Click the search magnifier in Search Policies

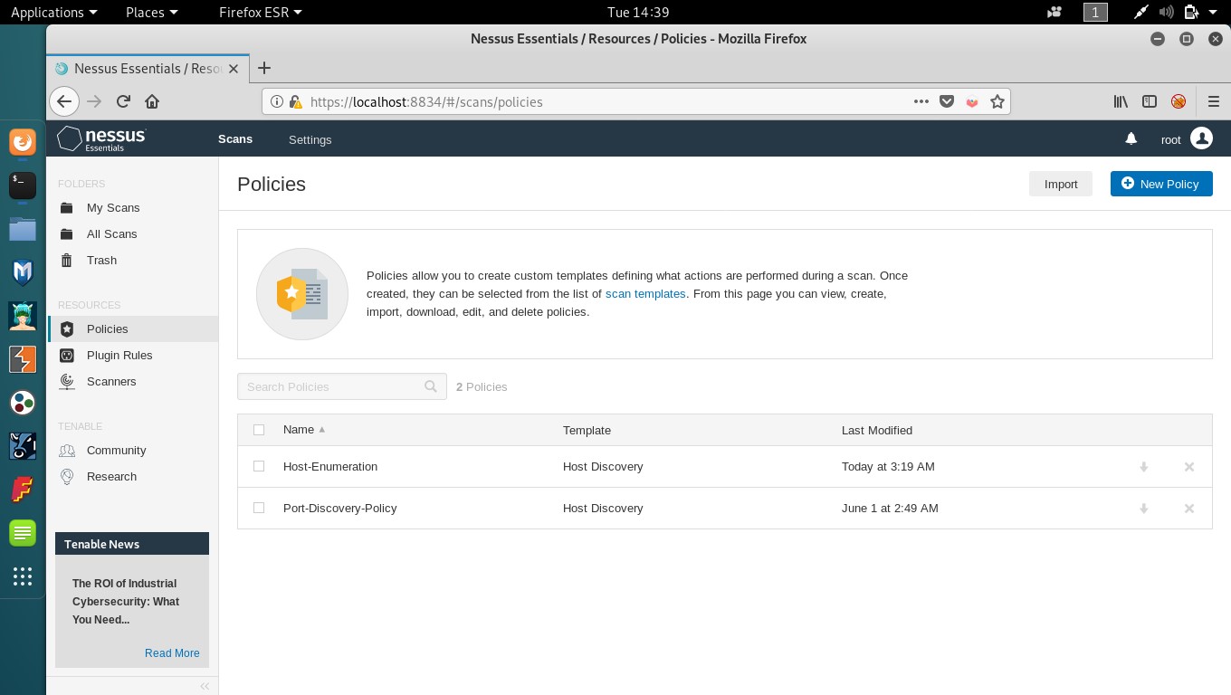click(431, 386)
